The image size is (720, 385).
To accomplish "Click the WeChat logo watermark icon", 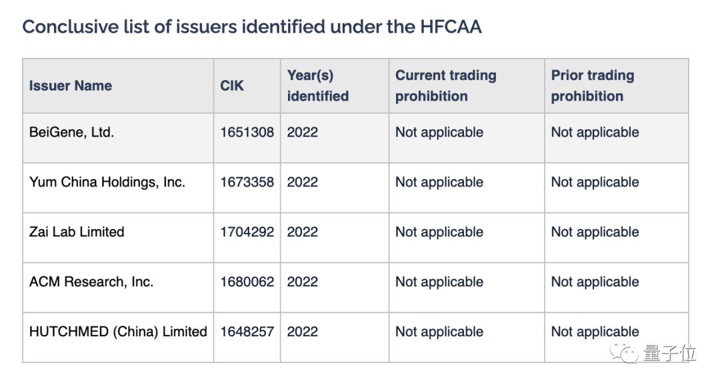I will 627,353.
